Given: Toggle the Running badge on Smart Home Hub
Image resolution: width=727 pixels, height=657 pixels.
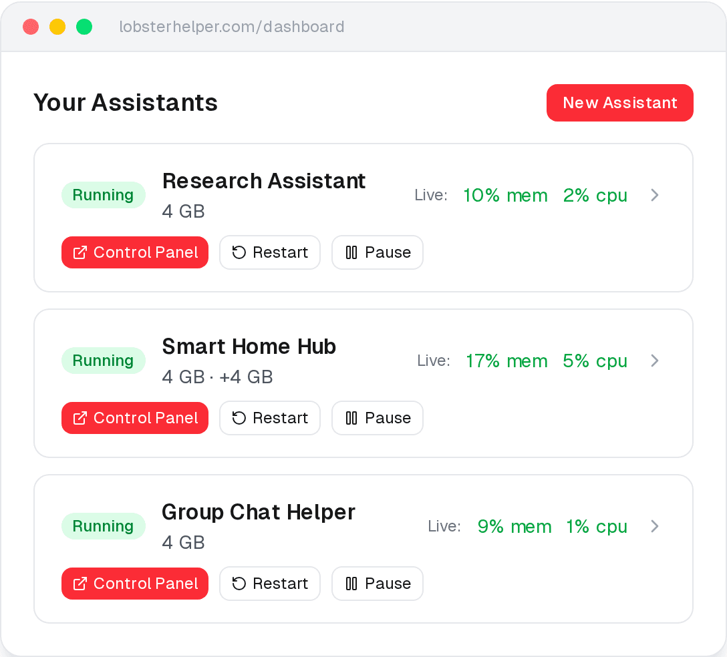Looking at the screenshot, I should point(104,361).
